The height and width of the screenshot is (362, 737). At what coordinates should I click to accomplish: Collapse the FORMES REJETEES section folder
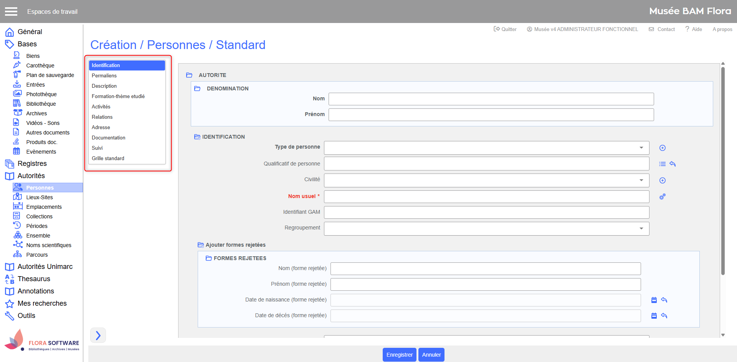click(x=209, y=258)
